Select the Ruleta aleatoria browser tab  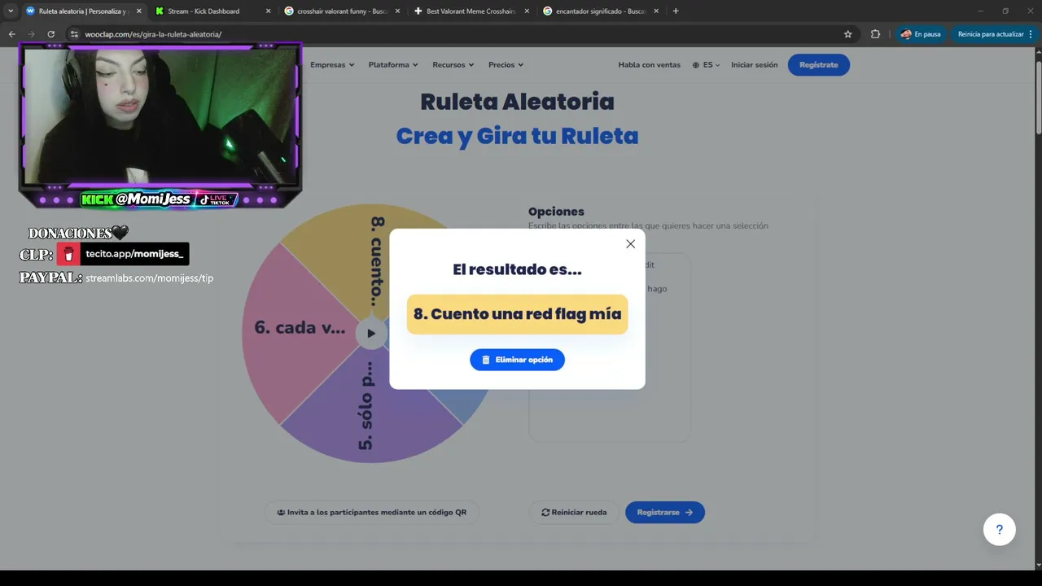(x=81, y=11)
